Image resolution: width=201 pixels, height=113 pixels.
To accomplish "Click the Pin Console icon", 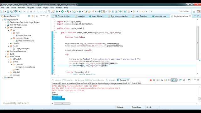I will pyautogui.click(x=180, y=80).
